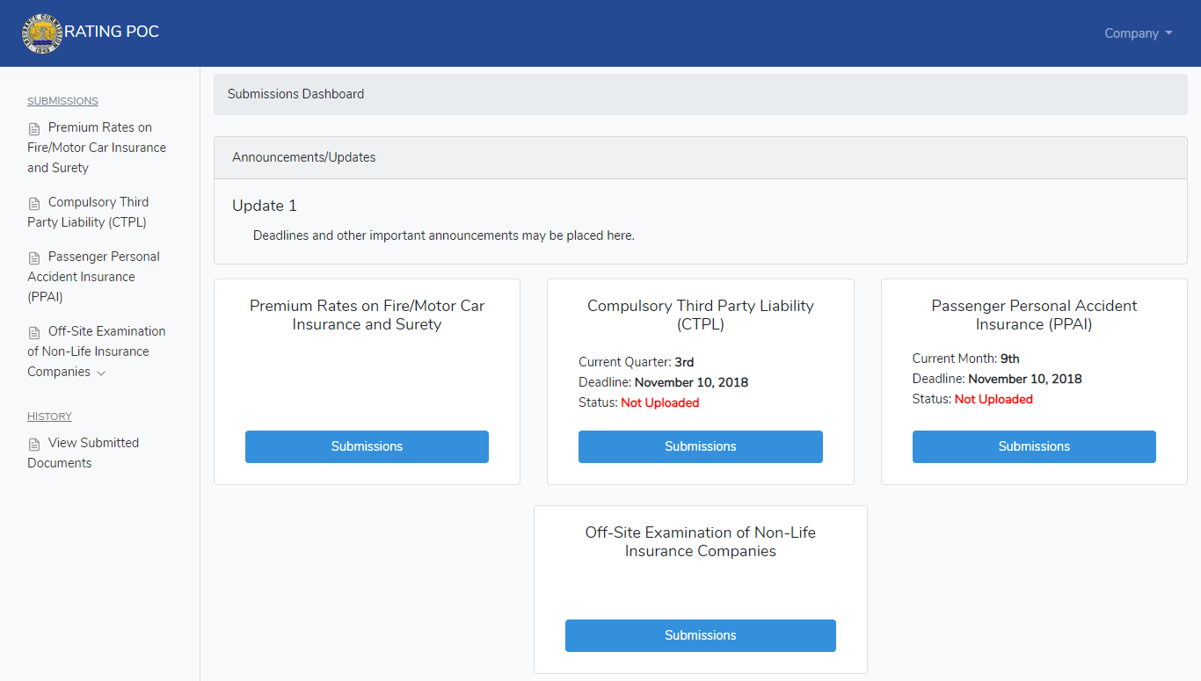Click document icon beside View Submitted Documents

pyautogui.click(x=34, y=445)
